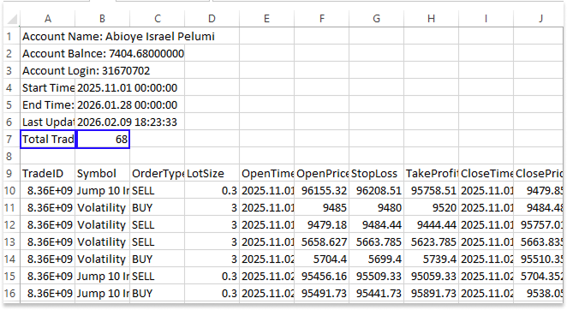
Task: Click the BUY order cell in row 16
Action: [x=158, y=294]
